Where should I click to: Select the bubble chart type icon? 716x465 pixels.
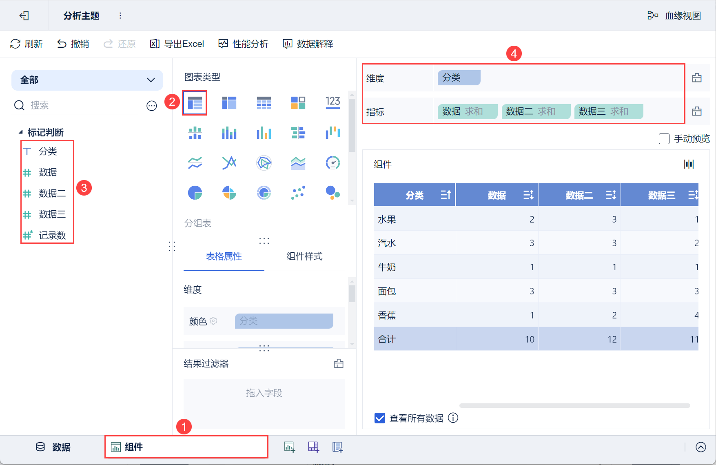pos(333,193)
